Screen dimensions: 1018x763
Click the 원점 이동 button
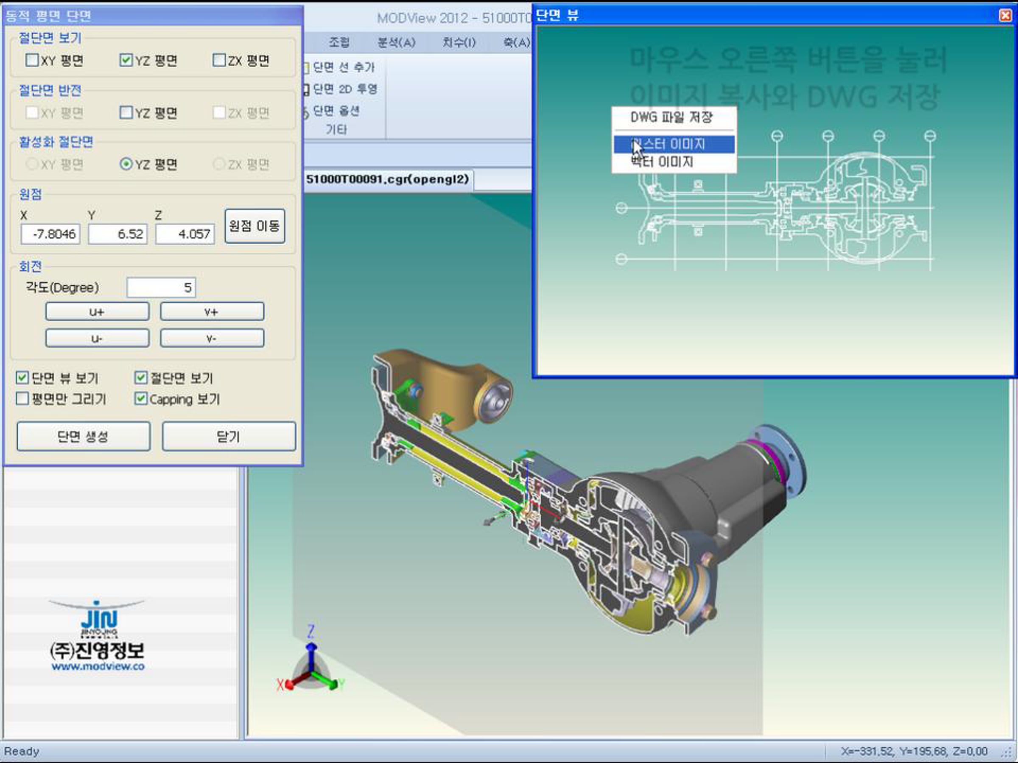click(x=255, y=226)
